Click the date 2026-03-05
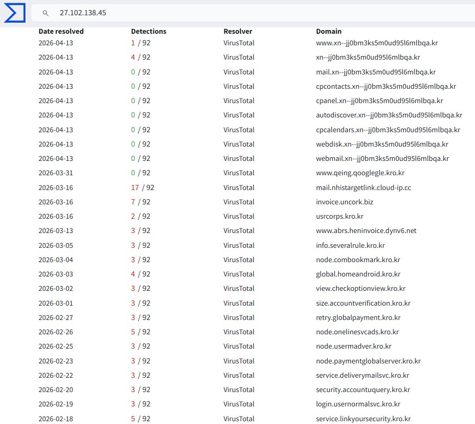 tap(56, 246)
